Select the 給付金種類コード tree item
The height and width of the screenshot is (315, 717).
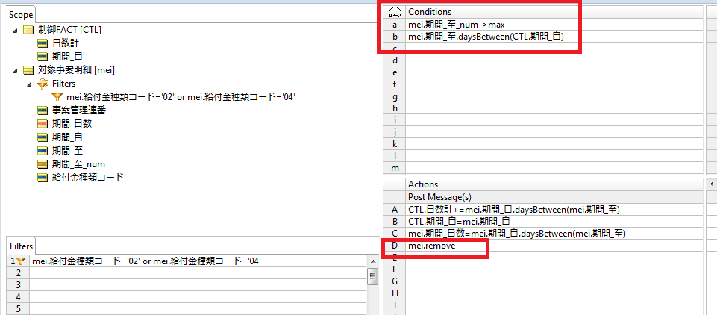coord(88,178)
